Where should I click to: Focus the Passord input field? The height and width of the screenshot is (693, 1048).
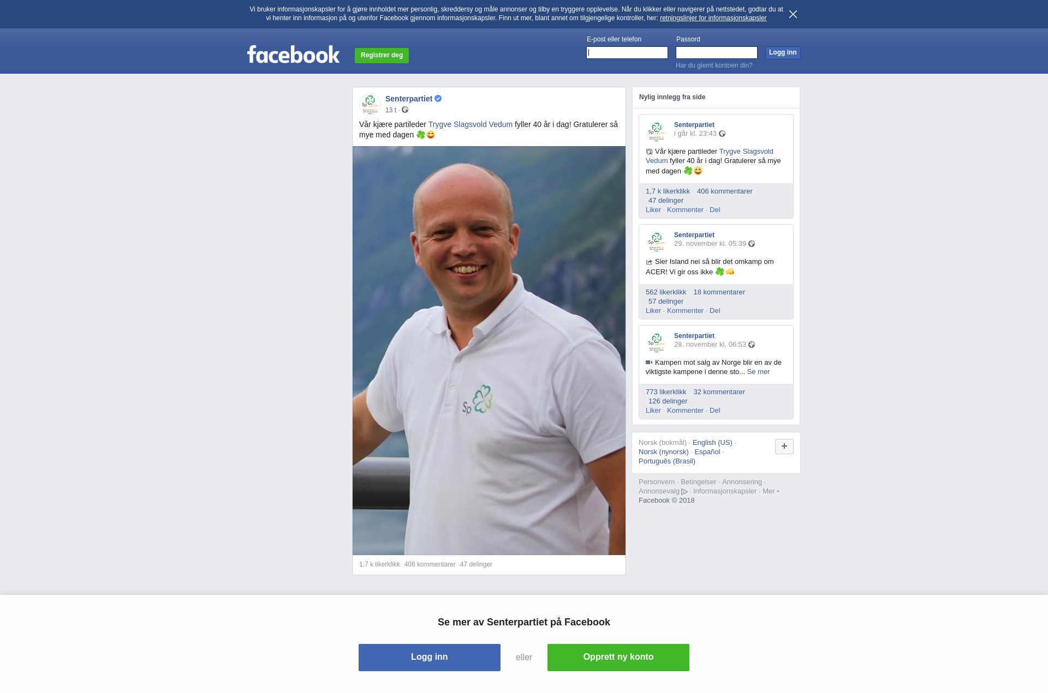coord(717,53)
